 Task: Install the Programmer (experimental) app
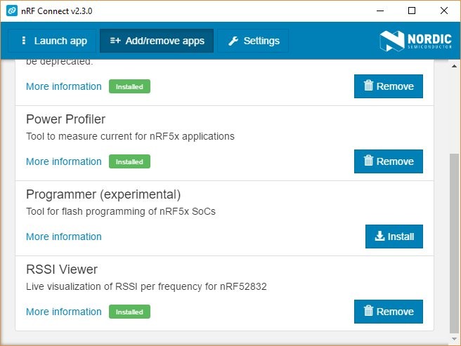[394, 237]
